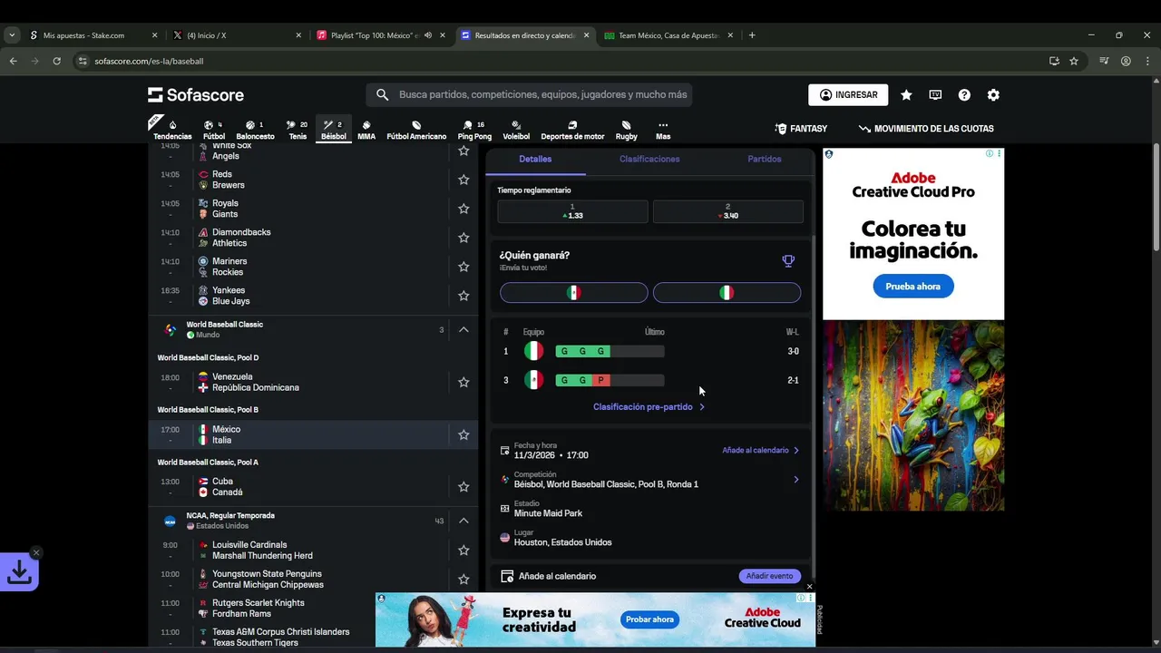Favorite the Cuba vs Canadá match

(463, 487)
